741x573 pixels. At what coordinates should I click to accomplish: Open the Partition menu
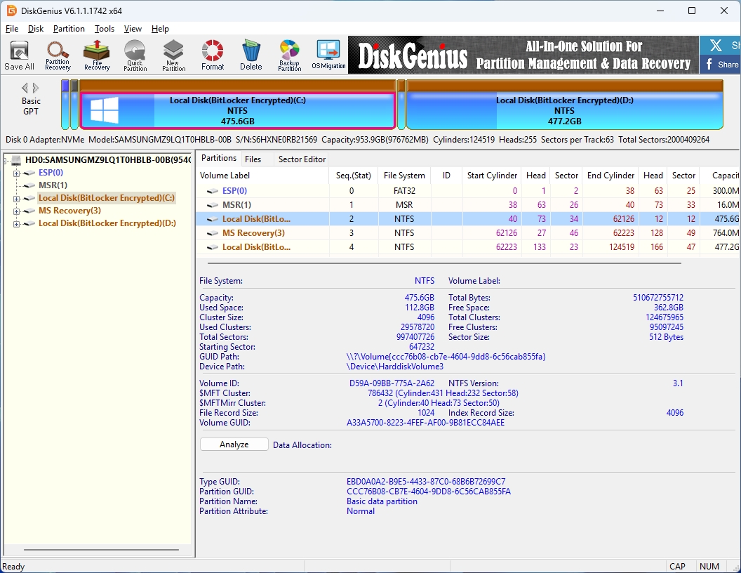point(69,29)
